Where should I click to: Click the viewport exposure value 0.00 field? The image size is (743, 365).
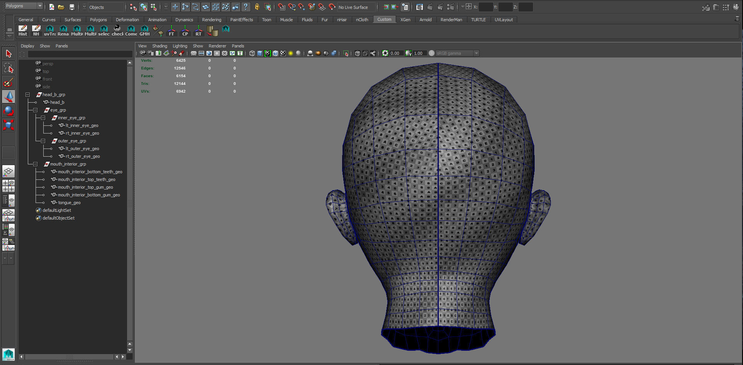coord(396,53)
